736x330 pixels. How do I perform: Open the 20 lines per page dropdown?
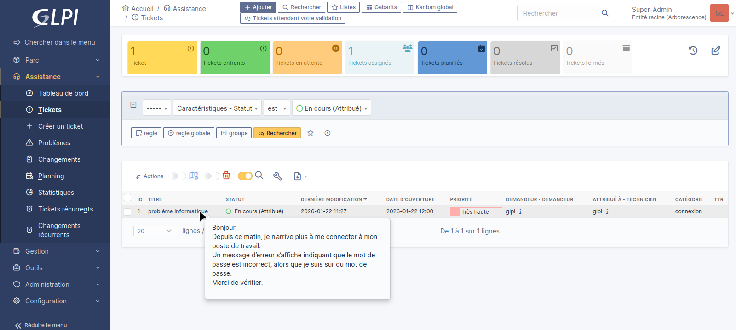(155, 231)
